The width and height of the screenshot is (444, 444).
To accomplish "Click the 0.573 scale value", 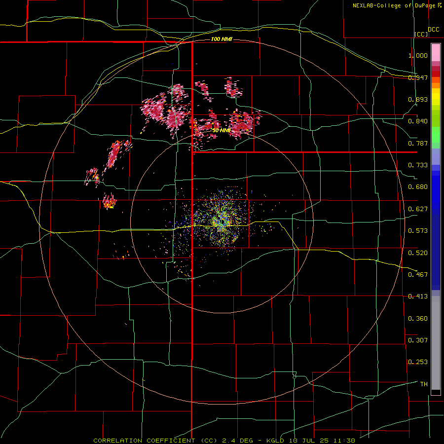I will [418, 231].
